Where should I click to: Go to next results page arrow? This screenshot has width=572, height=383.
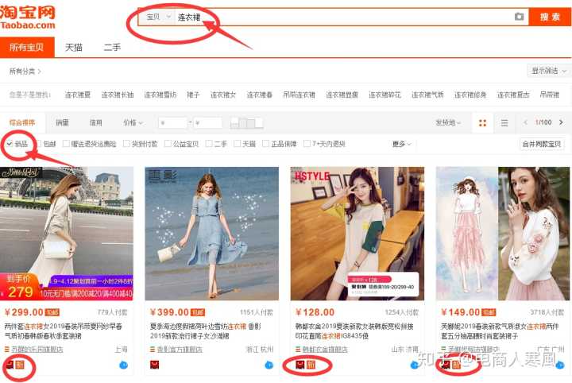(562, 123)
